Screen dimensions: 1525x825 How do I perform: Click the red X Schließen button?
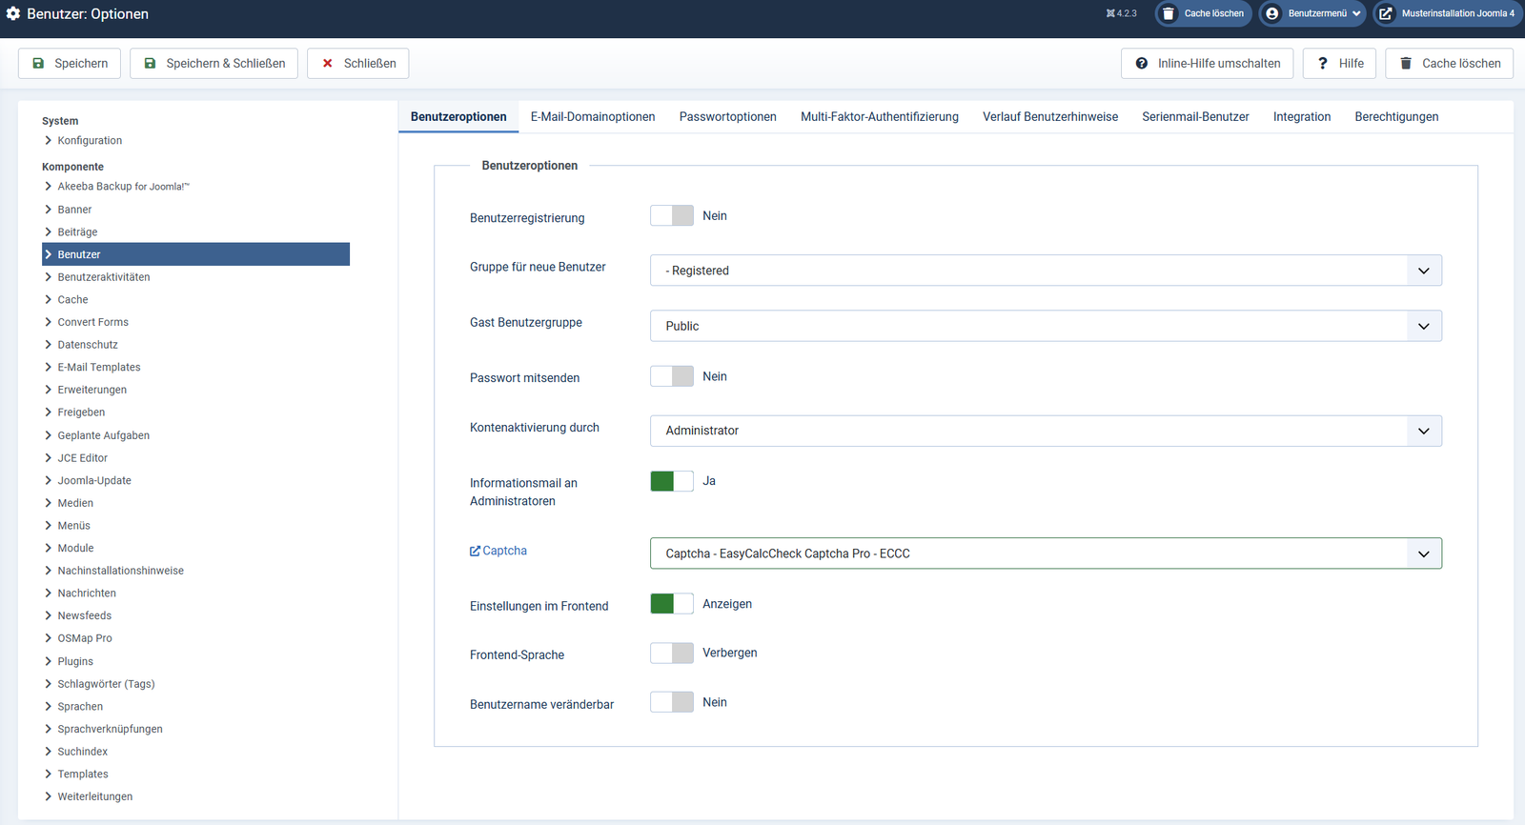pos(357,63)
